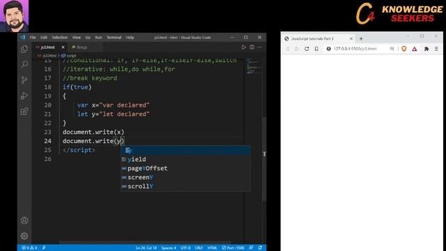Open the File menu
Screen dimensions: 446x251
pyautogui.click(x=33, y=37)
